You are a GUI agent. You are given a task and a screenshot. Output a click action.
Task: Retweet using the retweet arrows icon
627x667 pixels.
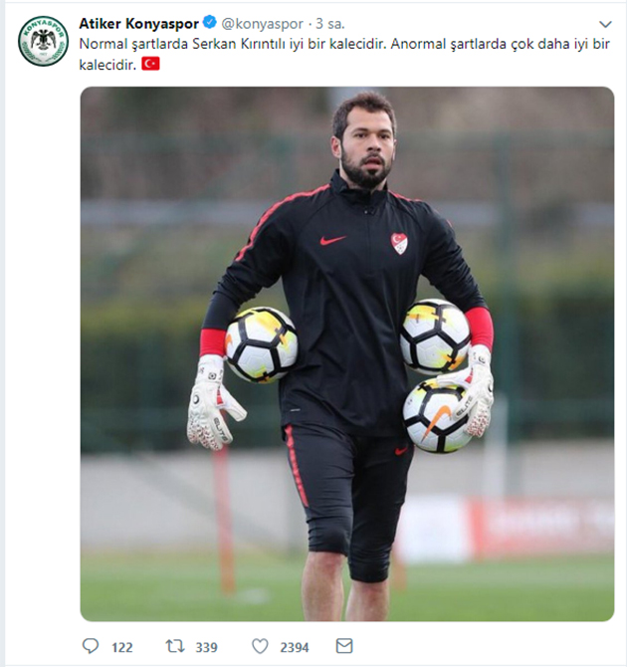[x=175, y=646]
